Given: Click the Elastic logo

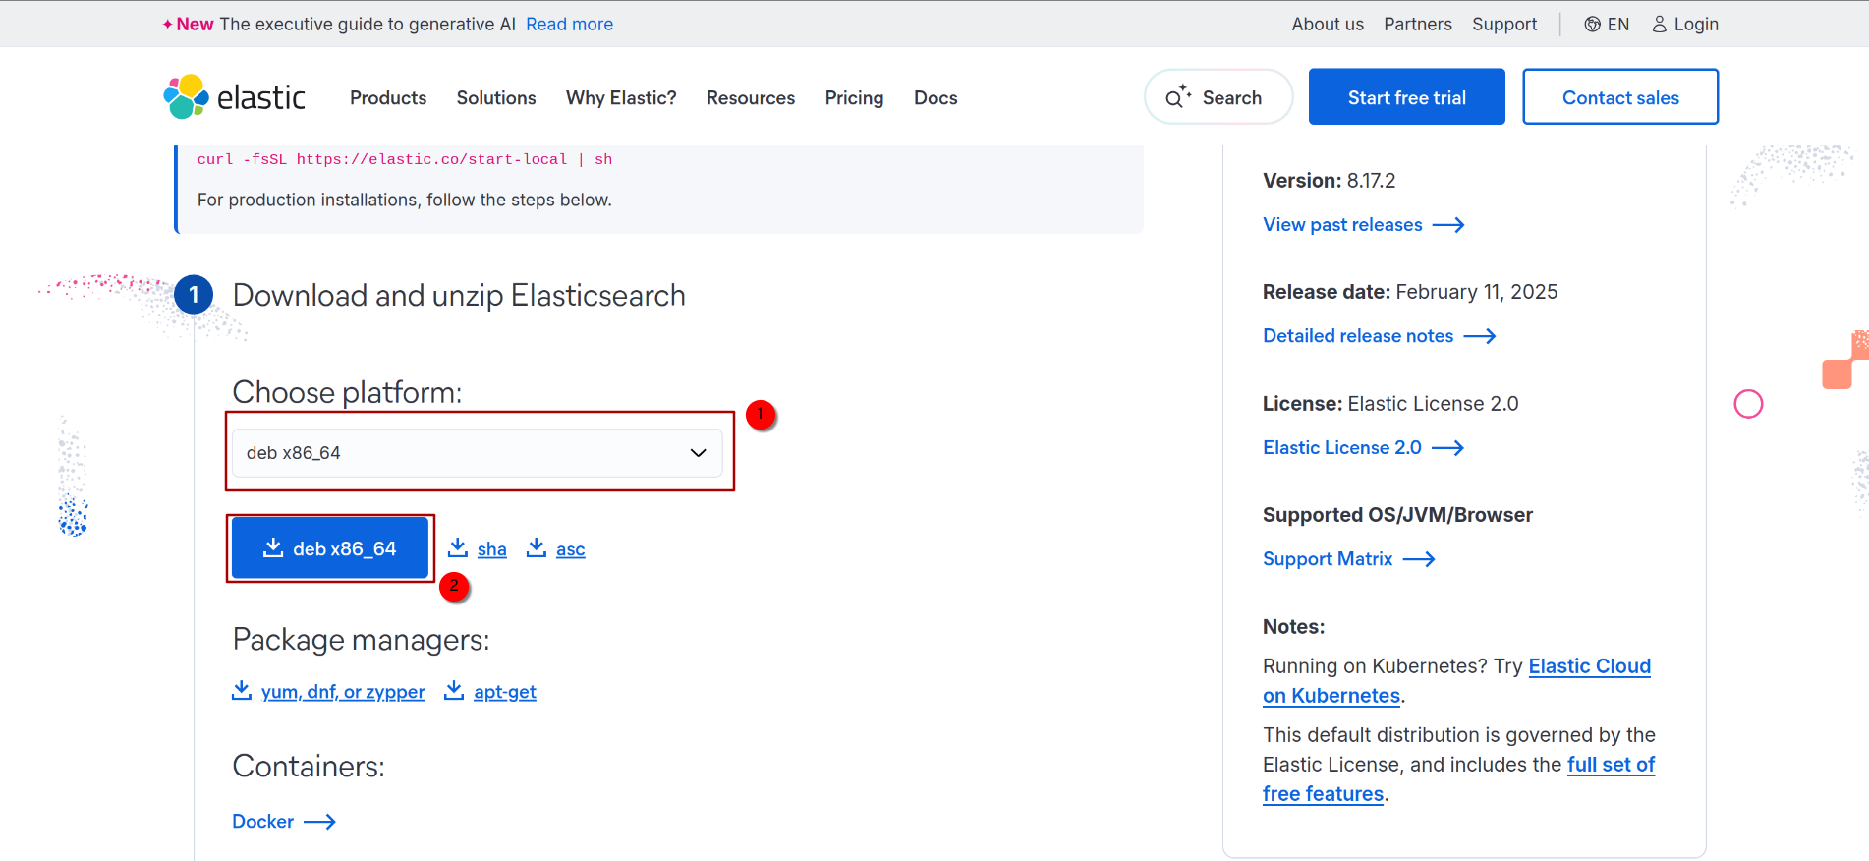Looking at the screenshot, I should [x=235, y=97].
